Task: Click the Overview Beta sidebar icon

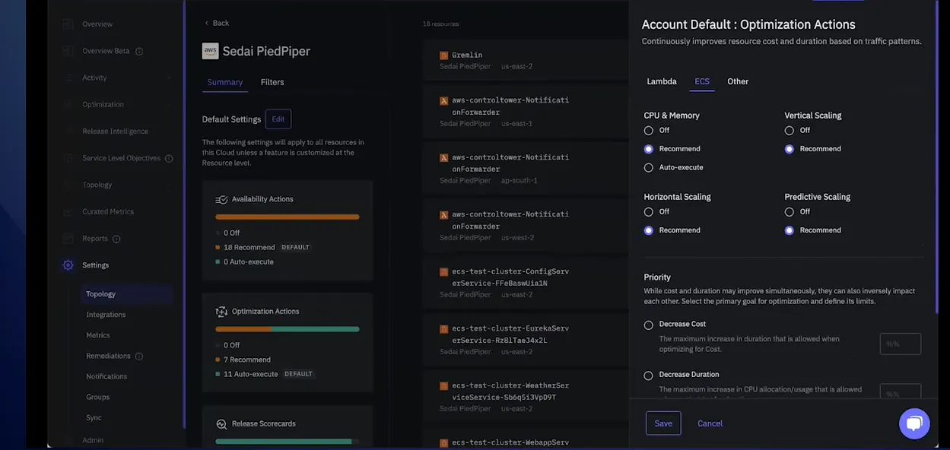Action: (68, 51)
